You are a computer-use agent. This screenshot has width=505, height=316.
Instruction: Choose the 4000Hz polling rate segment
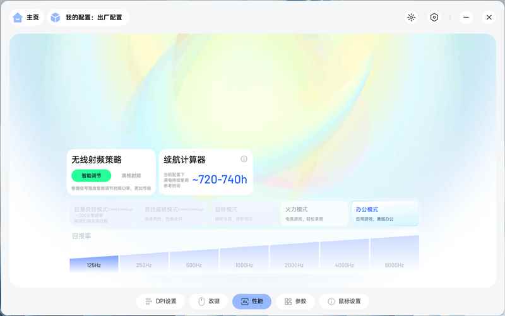(344, 255)
